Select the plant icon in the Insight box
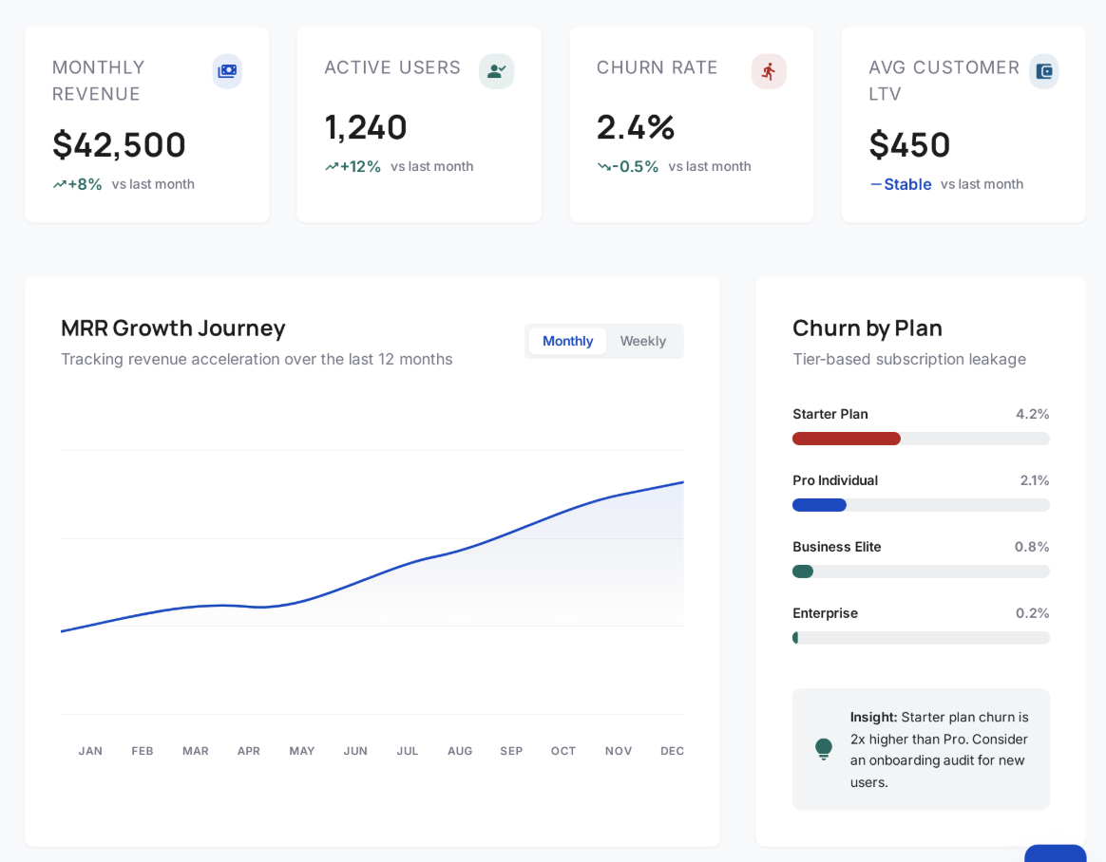Screen dimensions: 1106x862 pyautogui.click(x=823, y=749)
